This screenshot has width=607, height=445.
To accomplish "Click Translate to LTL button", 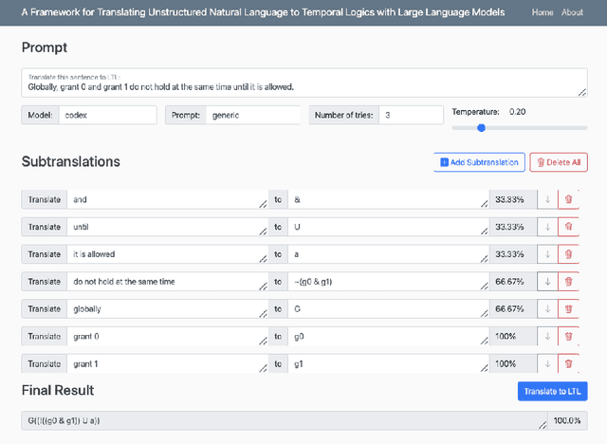I will [552, 392].
